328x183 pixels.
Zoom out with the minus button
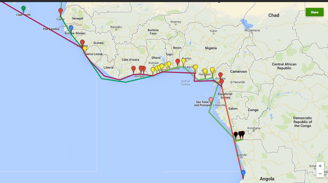tap(320, 173)
